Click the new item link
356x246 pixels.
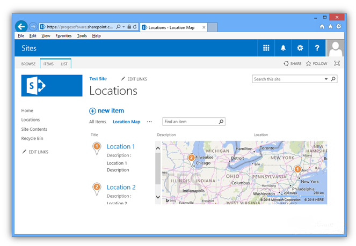point(111,110)
